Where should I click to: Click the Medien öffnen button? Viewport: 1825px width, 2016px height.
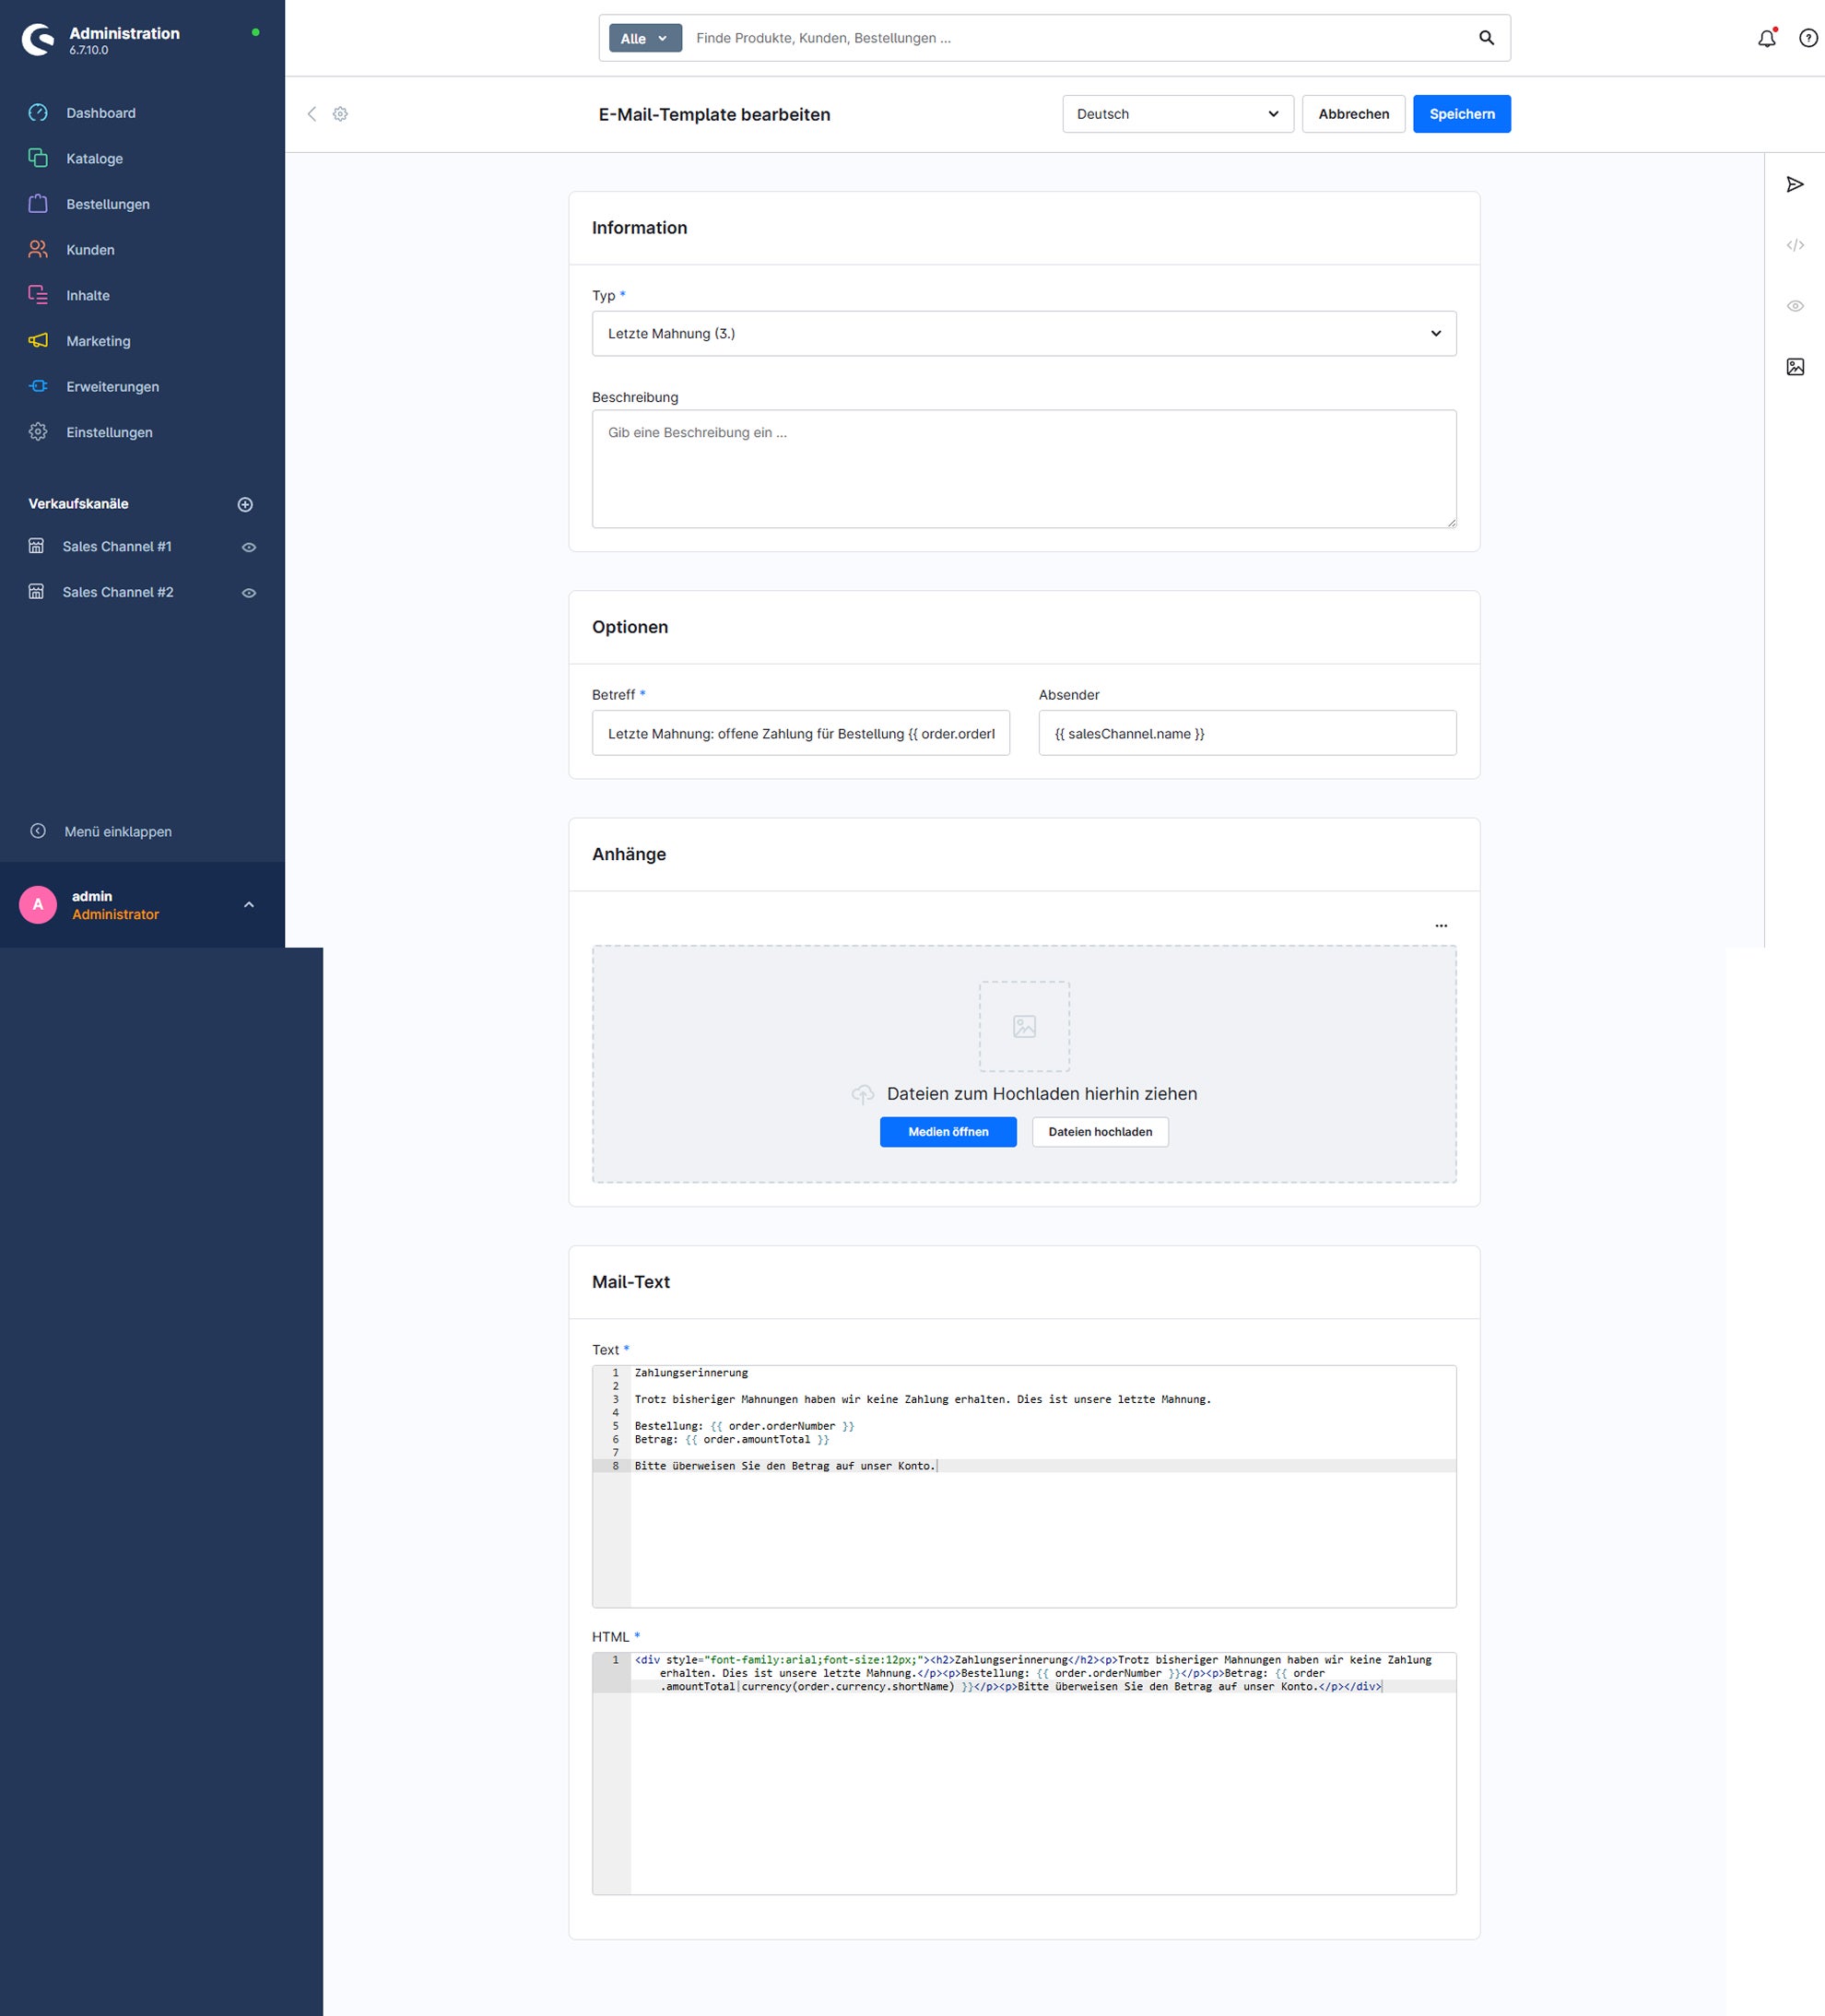point(948,1132)
